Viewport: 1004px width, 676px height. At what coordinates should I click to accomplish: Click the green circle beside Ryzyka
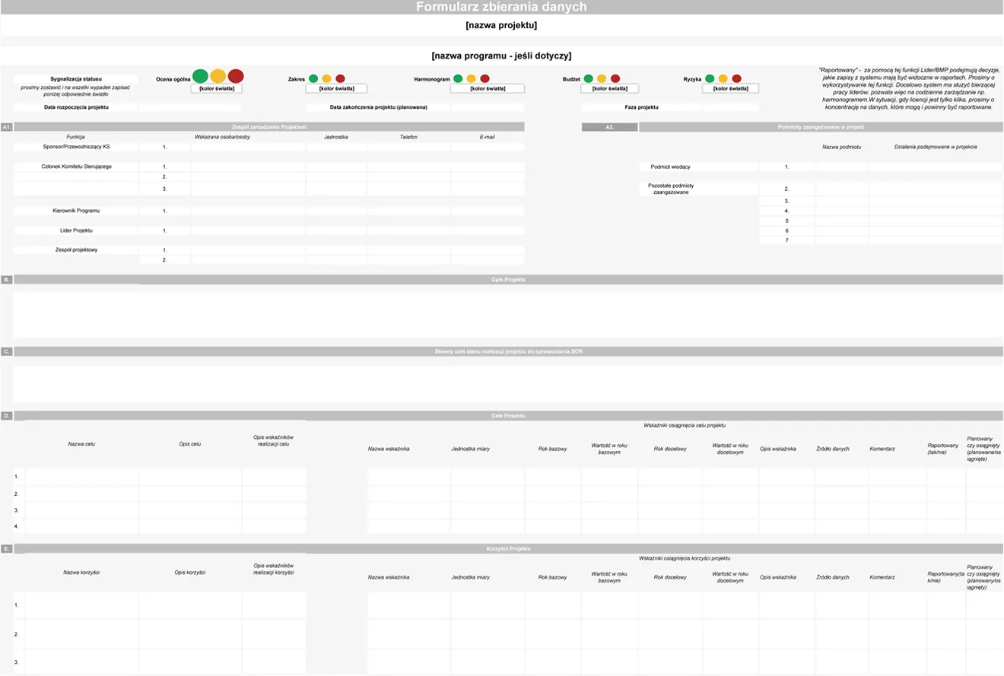[x=710, y=78]
